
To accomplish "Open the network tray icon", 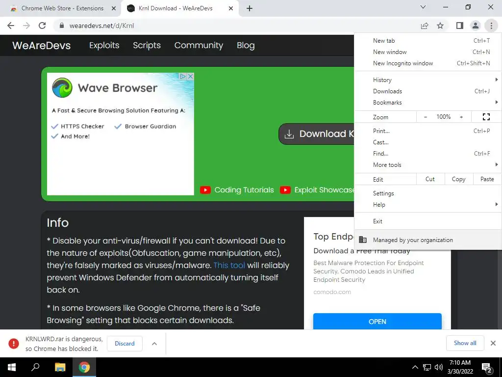I will [427, 367].
